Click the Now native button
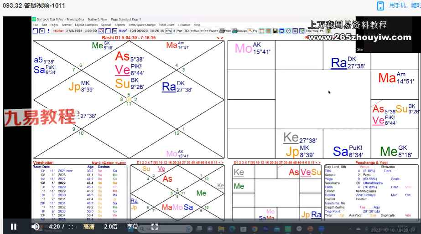The width and height of the screenshot is (421, 234). point(123,31)
